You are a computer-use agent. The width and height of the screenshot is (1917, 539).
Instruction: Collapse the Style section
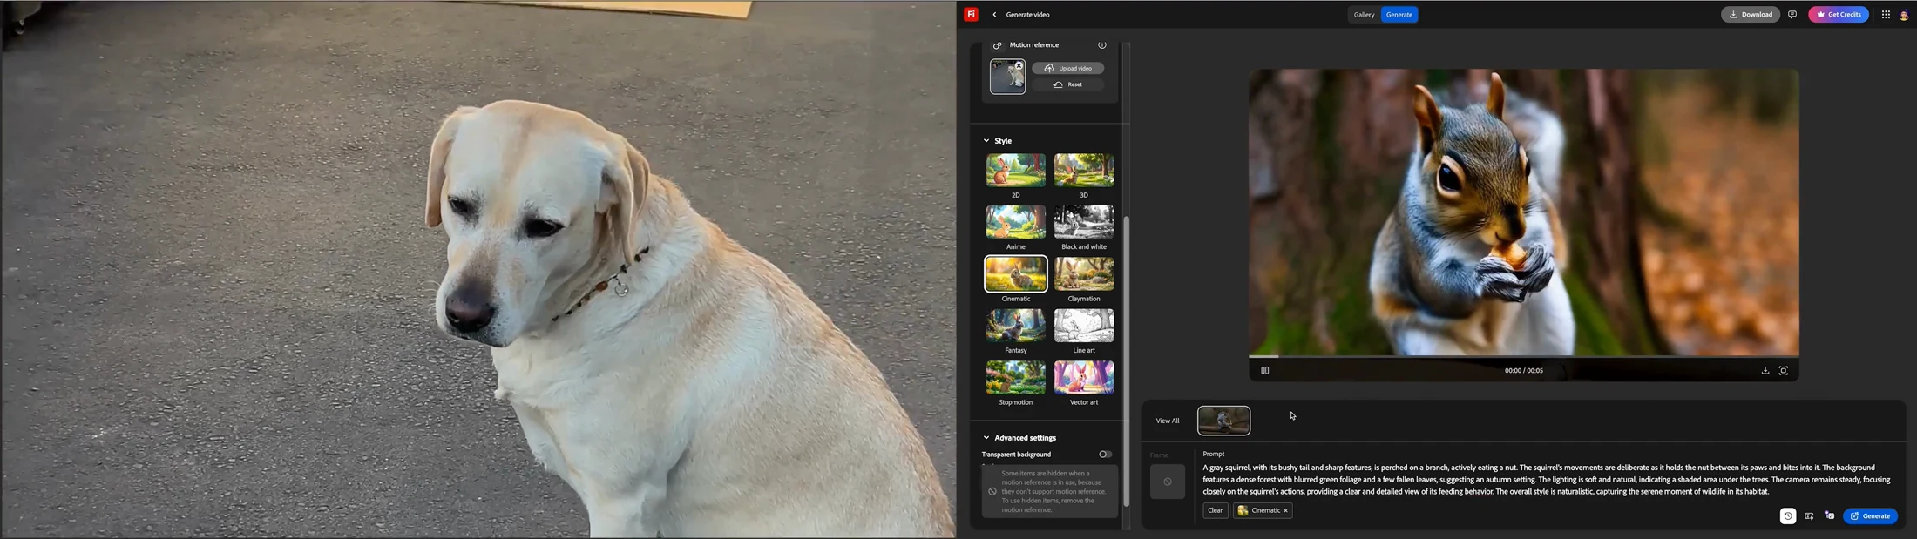click(x=986, y=140)
